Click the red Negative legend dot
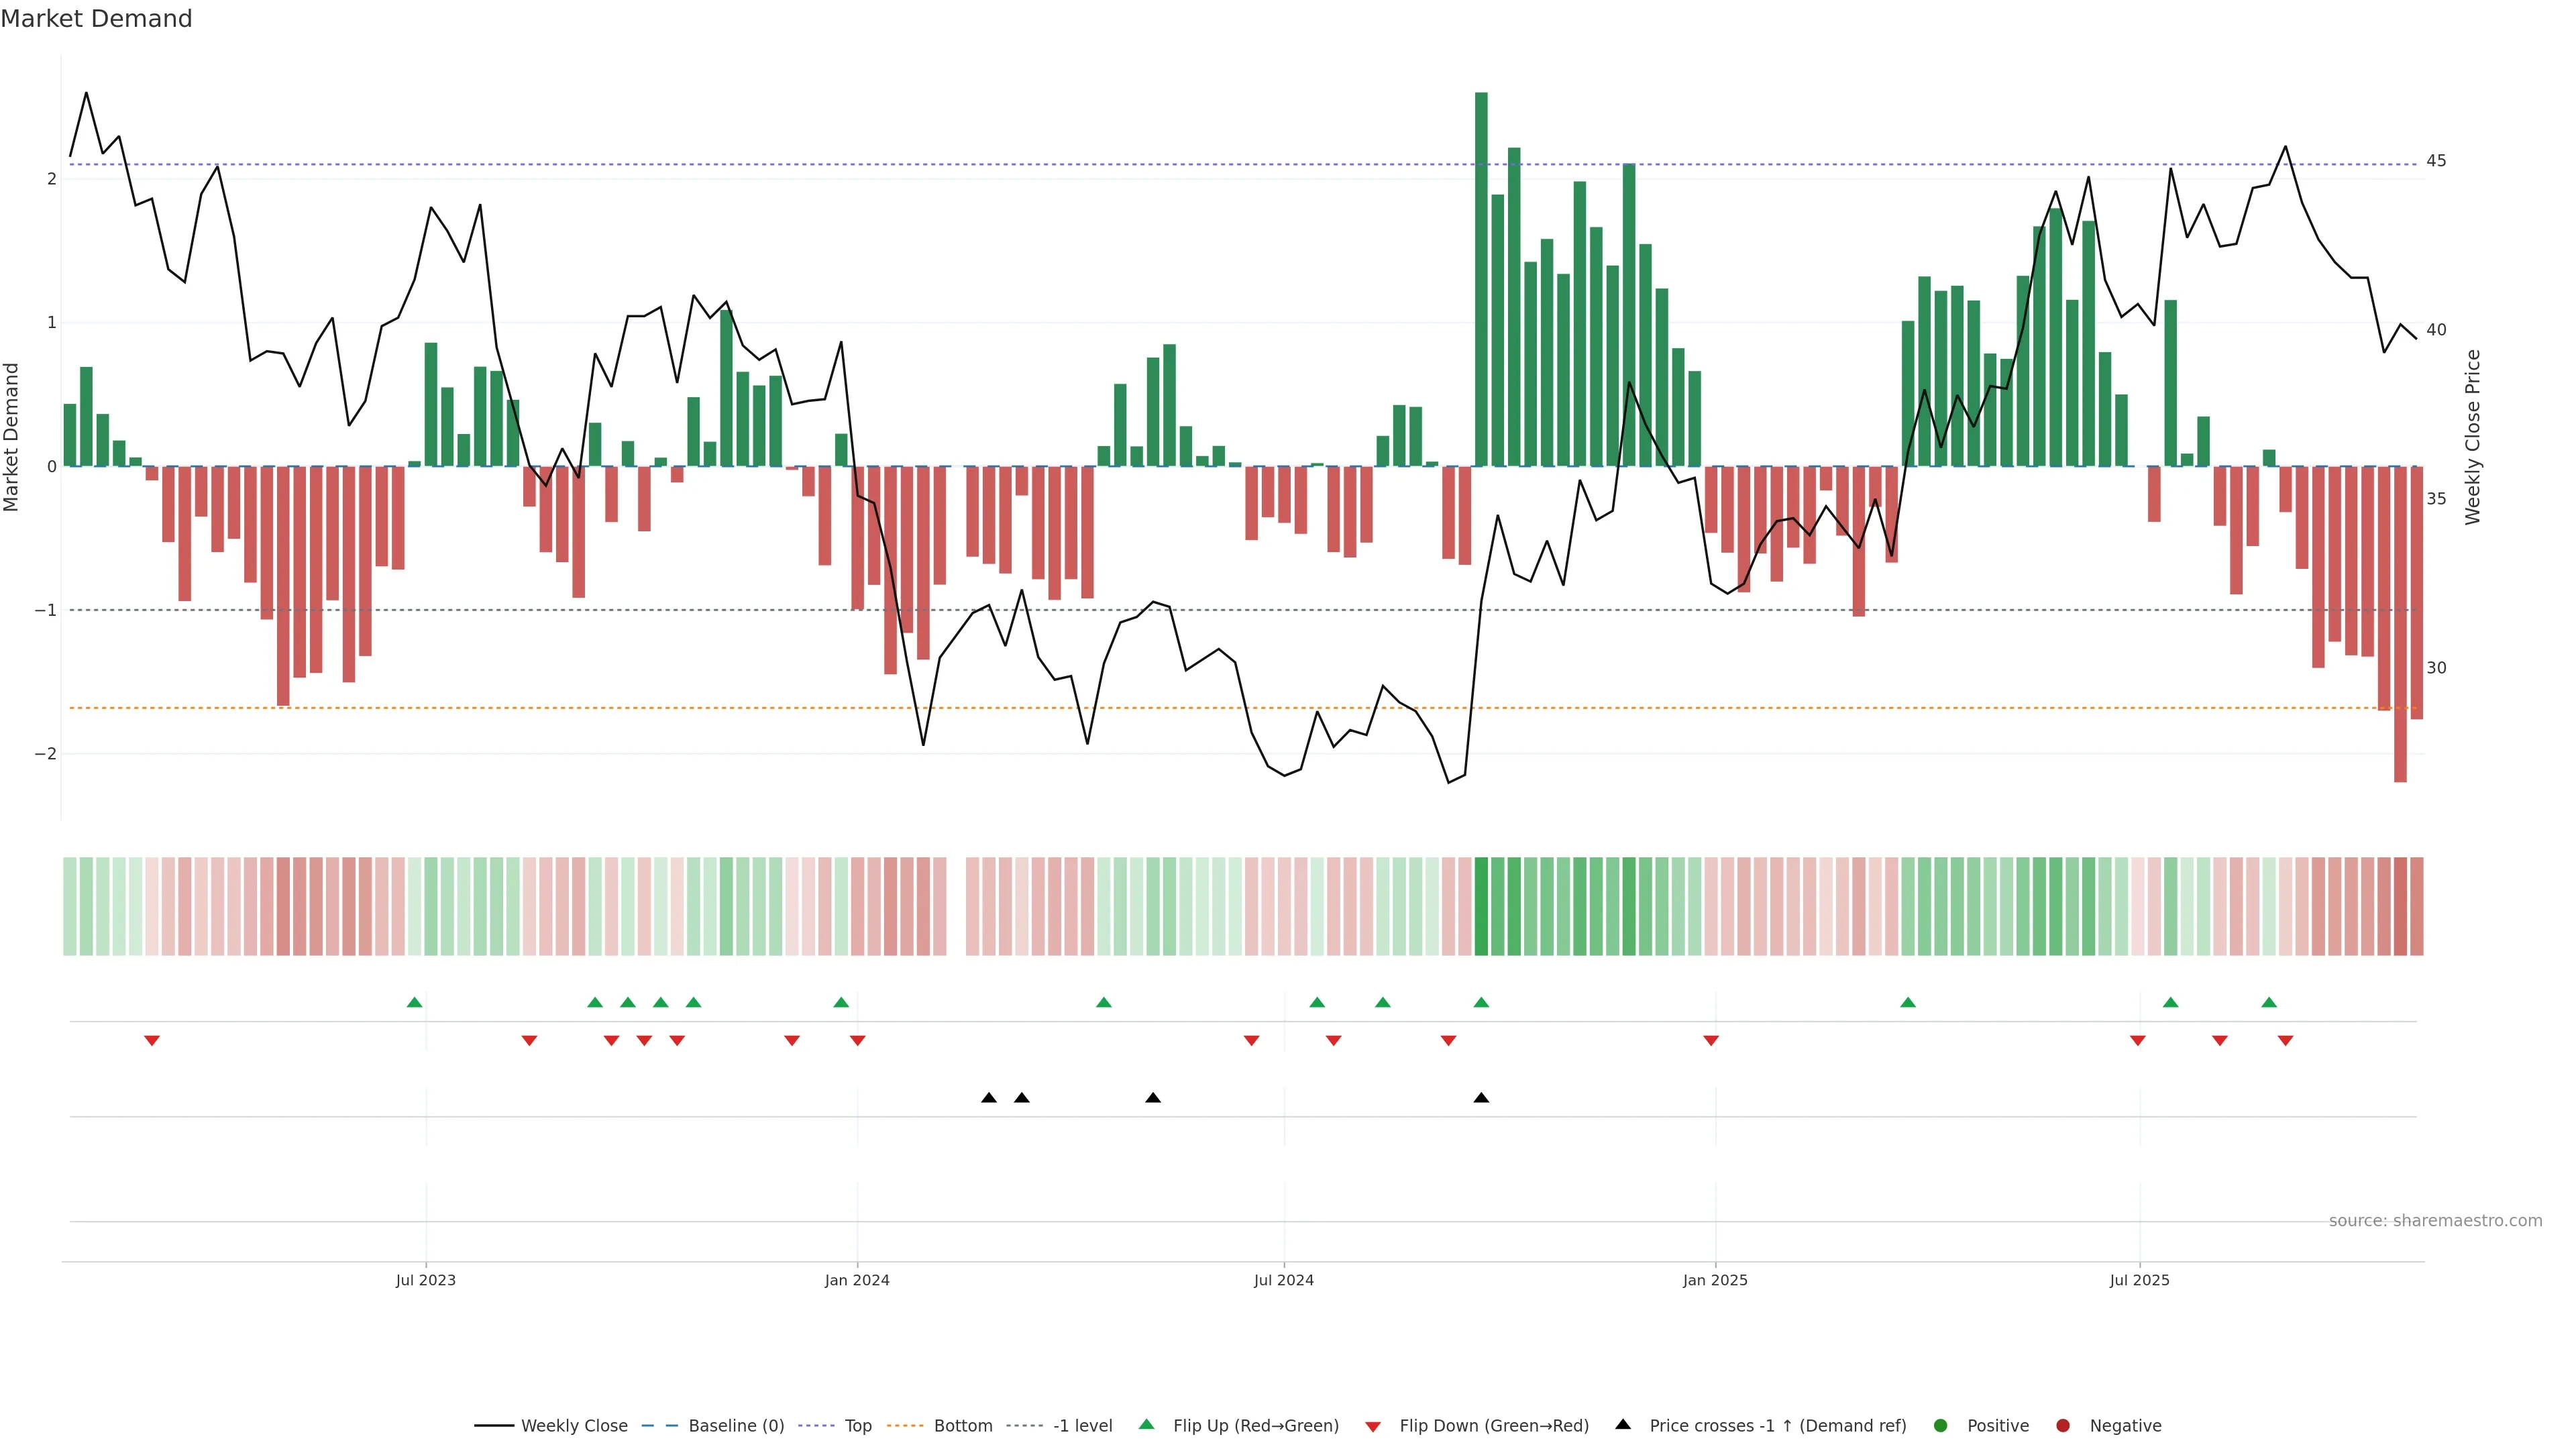Viewport: 2576px width, 1449px height. click(2063, 1425)
